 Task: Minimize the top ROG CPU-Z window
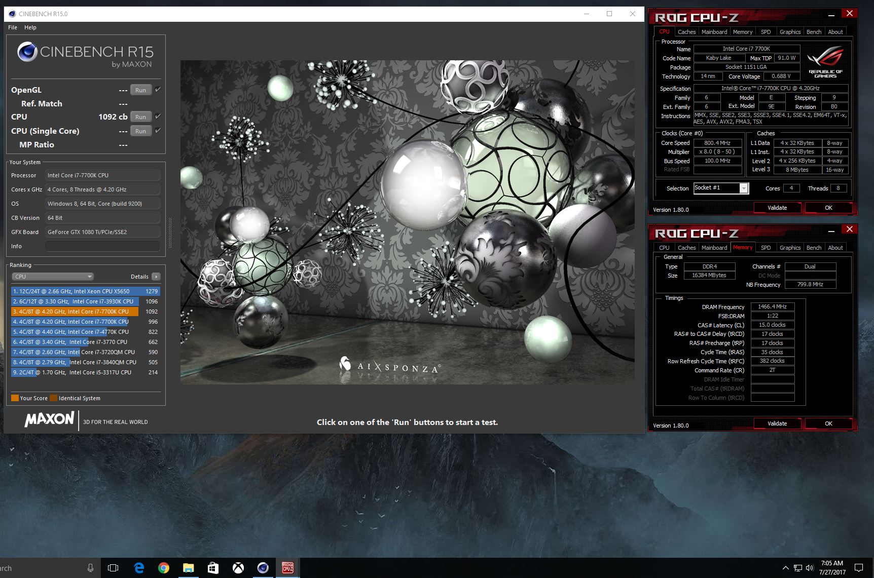click(x=831, y=15)
